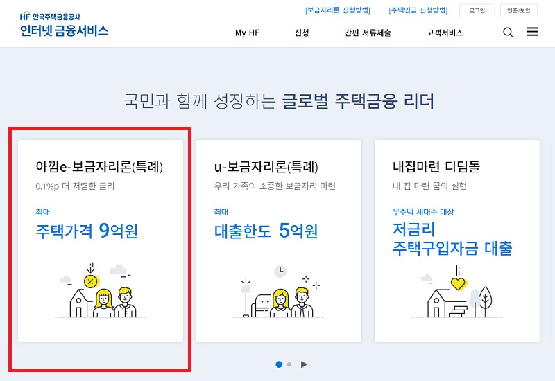555x381 pixels.
Task: Click the 저금리 주택구입자금 대출 text
Action: pos(452,239)
